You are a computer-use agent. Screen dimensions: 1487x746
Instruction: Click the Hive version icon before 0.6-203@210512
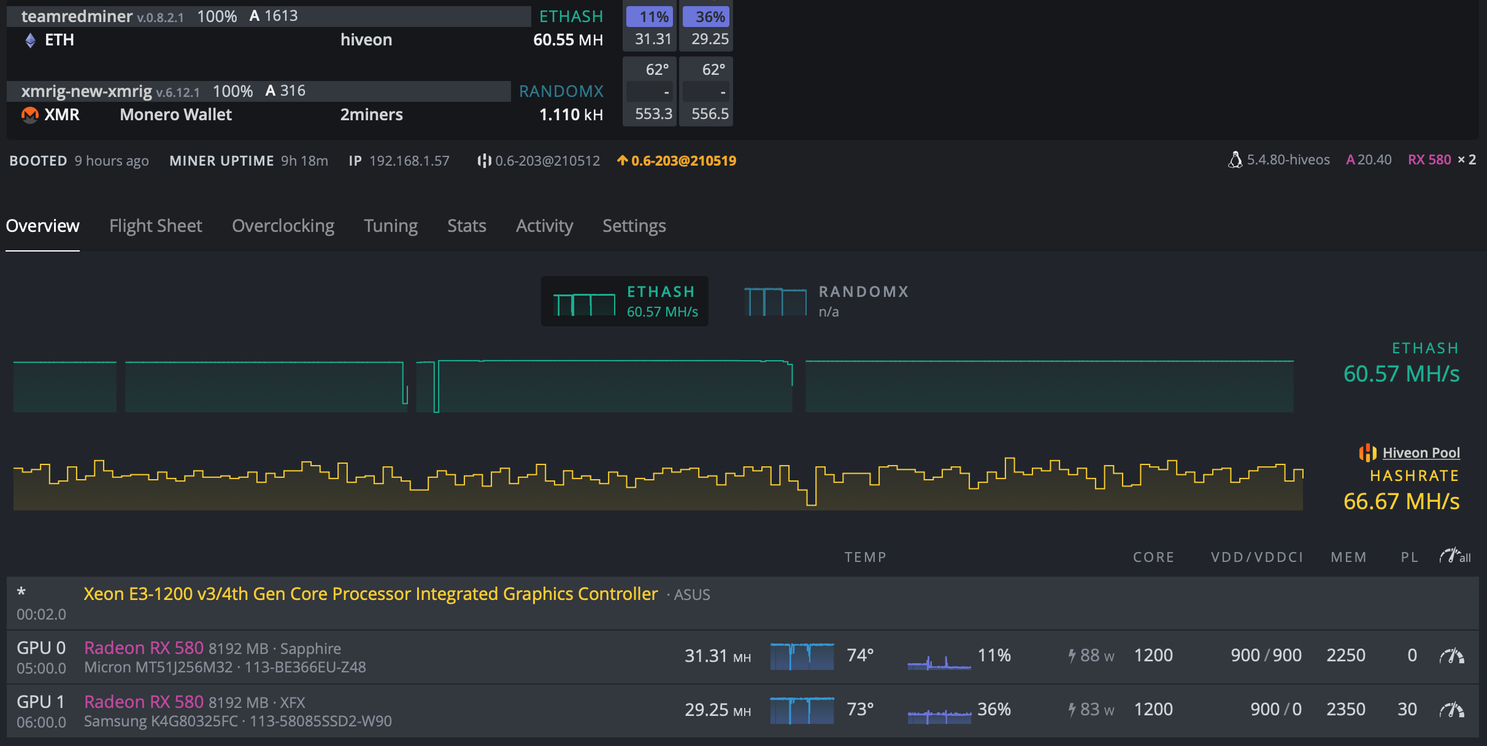click(484, 161)
